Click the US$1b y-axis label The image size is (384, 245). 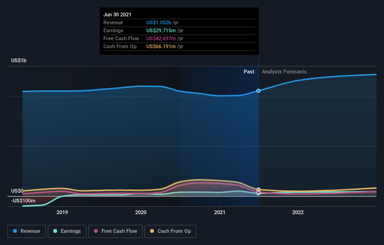19,60
